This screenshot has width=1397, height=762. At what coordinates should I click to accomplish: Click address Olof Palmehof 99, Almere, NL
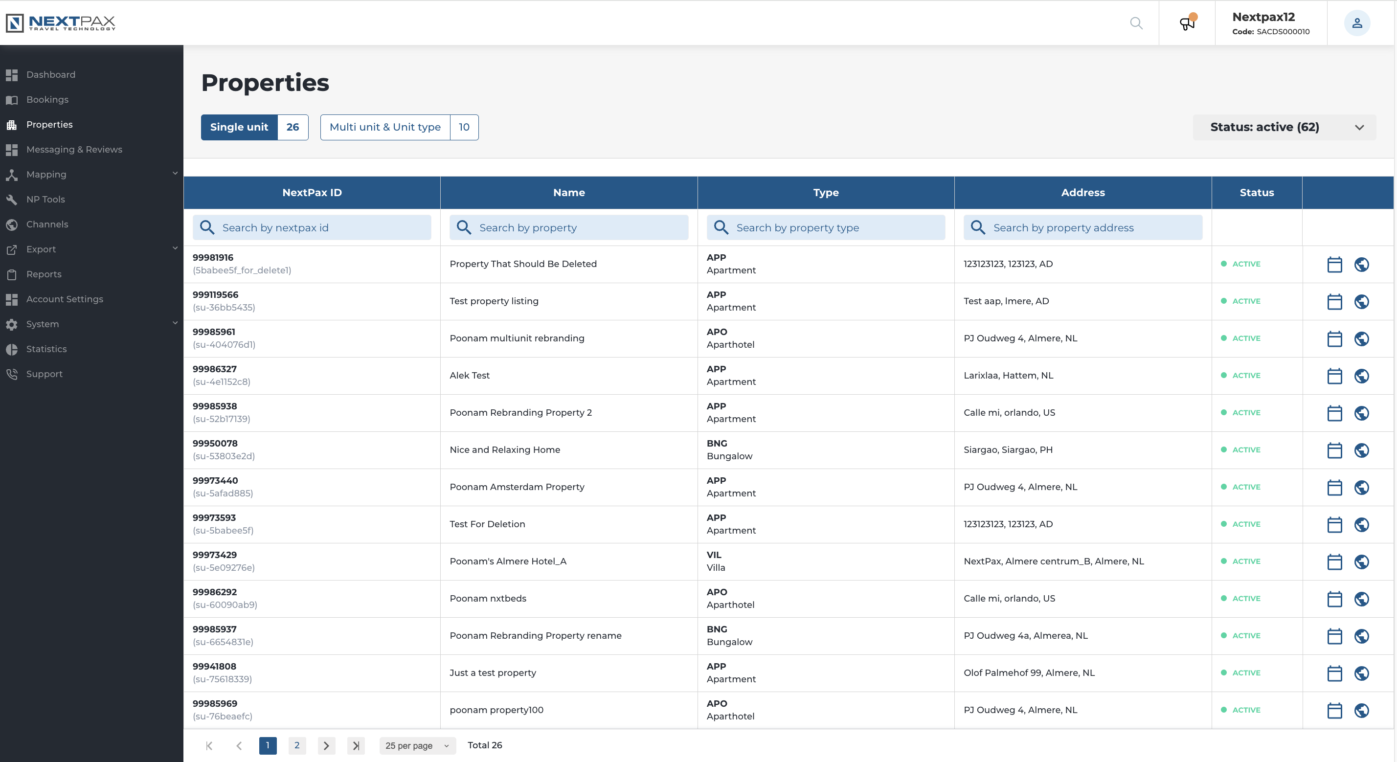[x=1029, y=672]
